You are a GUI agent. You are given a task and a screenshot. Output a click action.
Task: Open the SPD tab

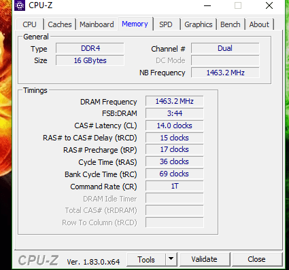pos(166,24)
